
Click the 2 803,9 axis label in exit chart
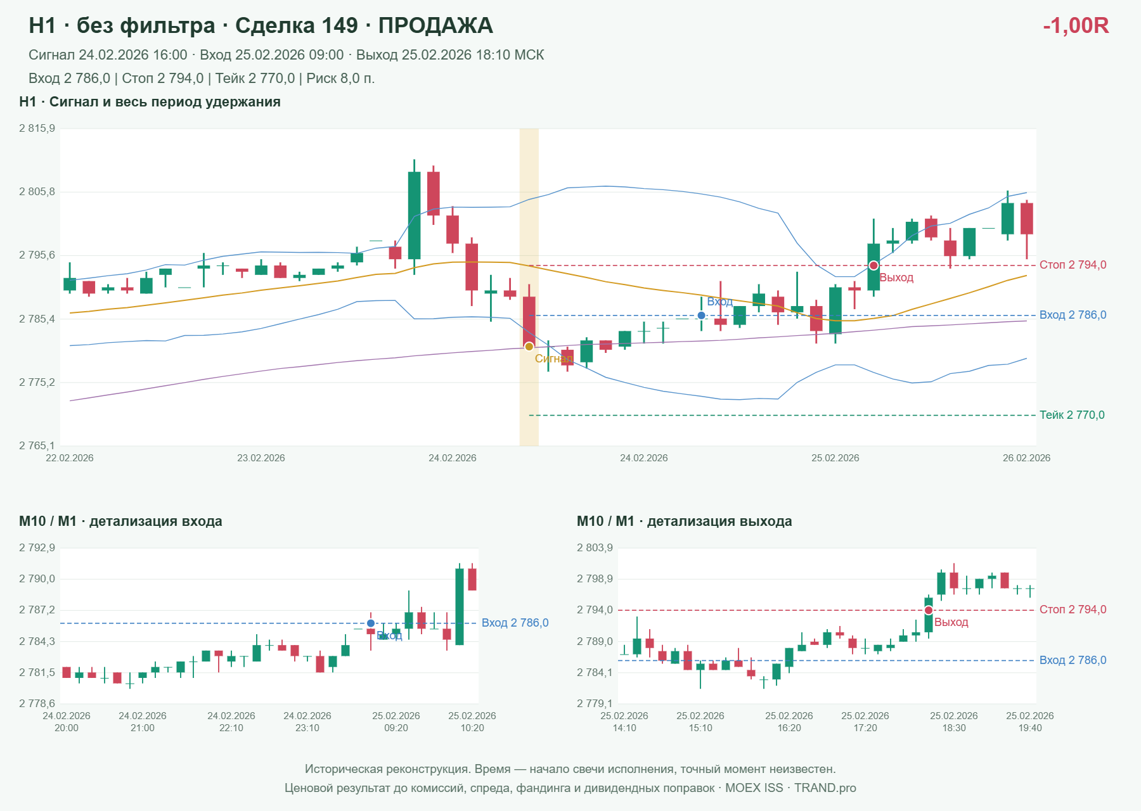595,548
